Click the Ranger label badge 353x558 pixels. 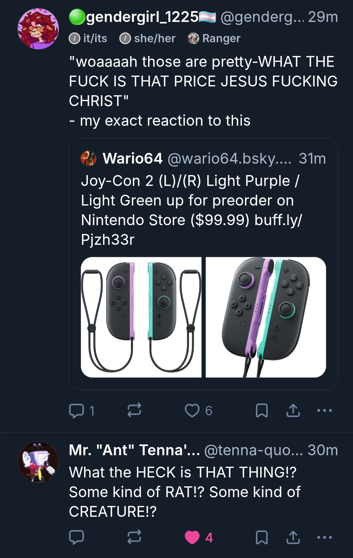click(214, 39)
